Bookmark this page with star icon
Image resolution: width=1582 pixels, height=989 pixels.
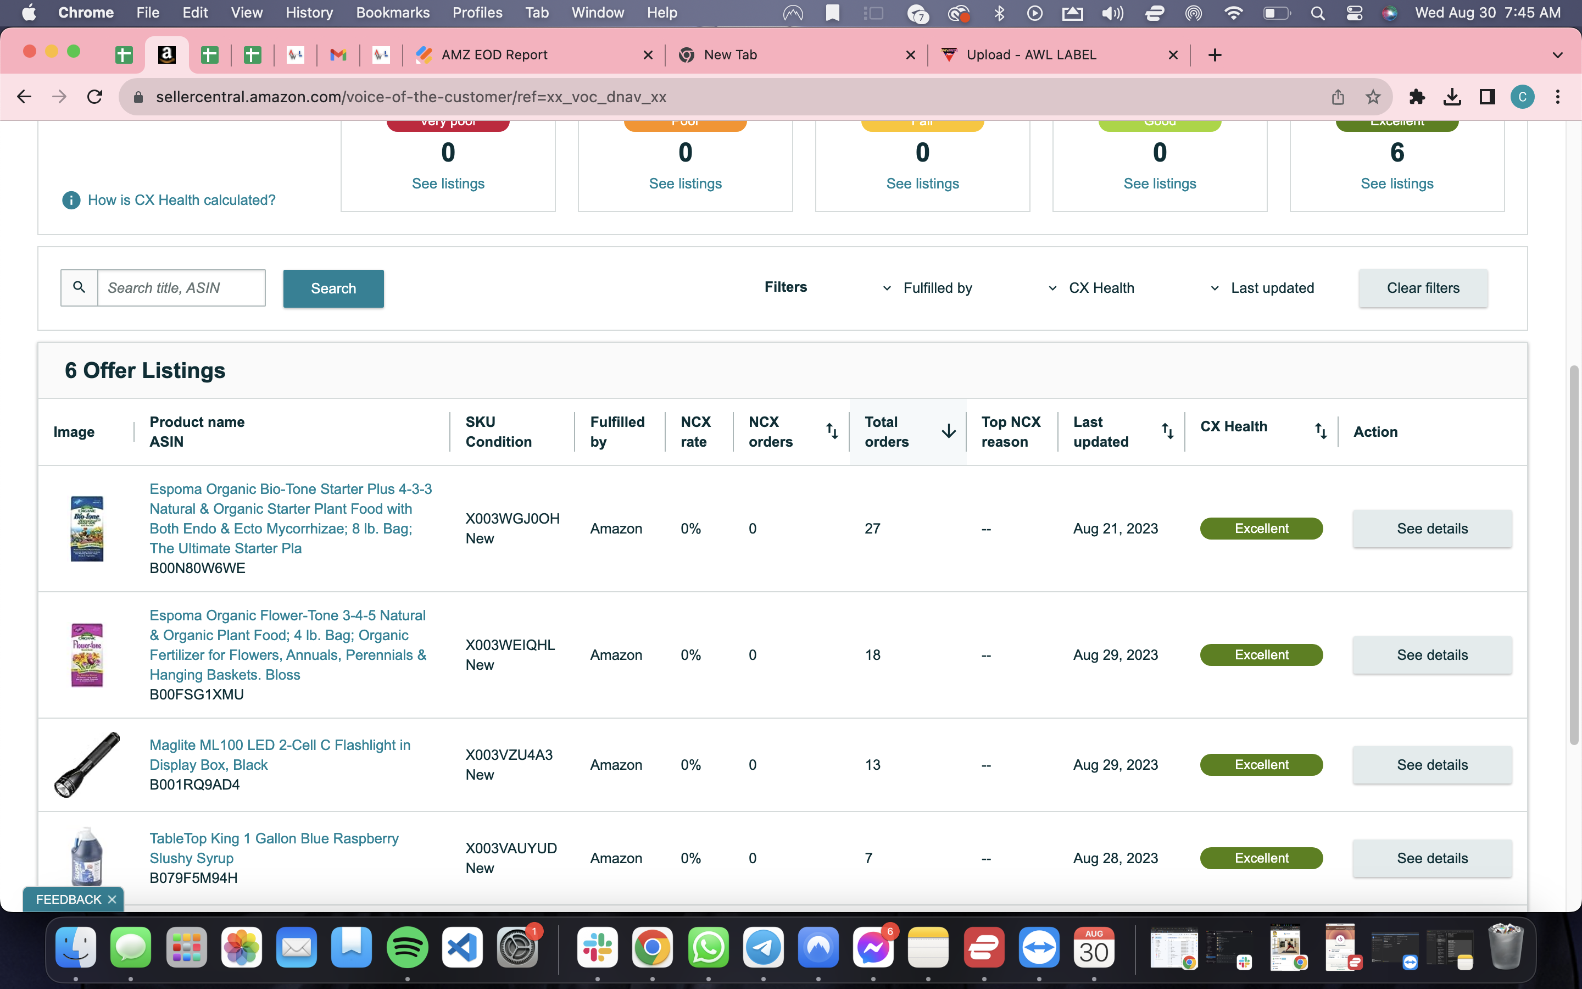coord(1373,97)
